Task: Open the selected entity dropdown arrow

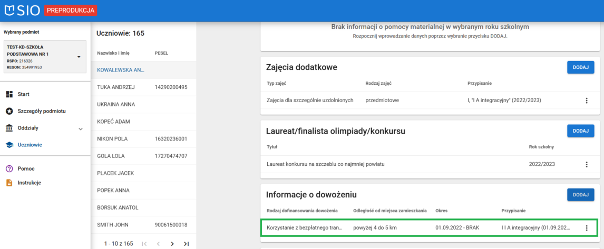Action: click(x=79, y=56)
